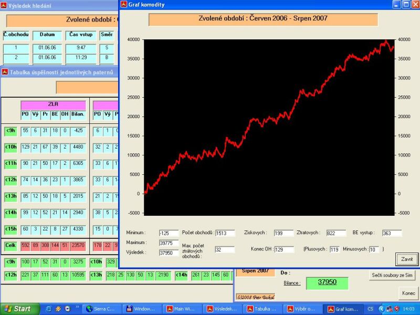Click the Datum column header in Výsledek hledání
Viewport: 420px width, 315px height.
(47, 35)
